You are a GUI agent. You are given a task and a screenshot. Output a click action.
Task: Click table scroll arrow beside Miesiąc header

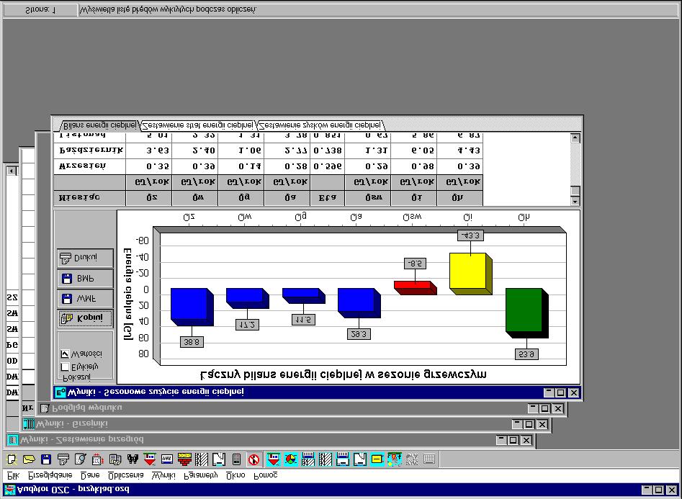click(x=575, y=201)
